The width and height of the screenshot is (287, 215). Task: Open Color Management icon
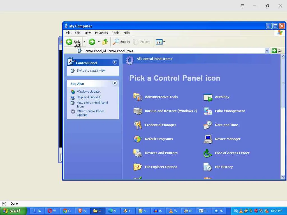[x=208, y=111]
